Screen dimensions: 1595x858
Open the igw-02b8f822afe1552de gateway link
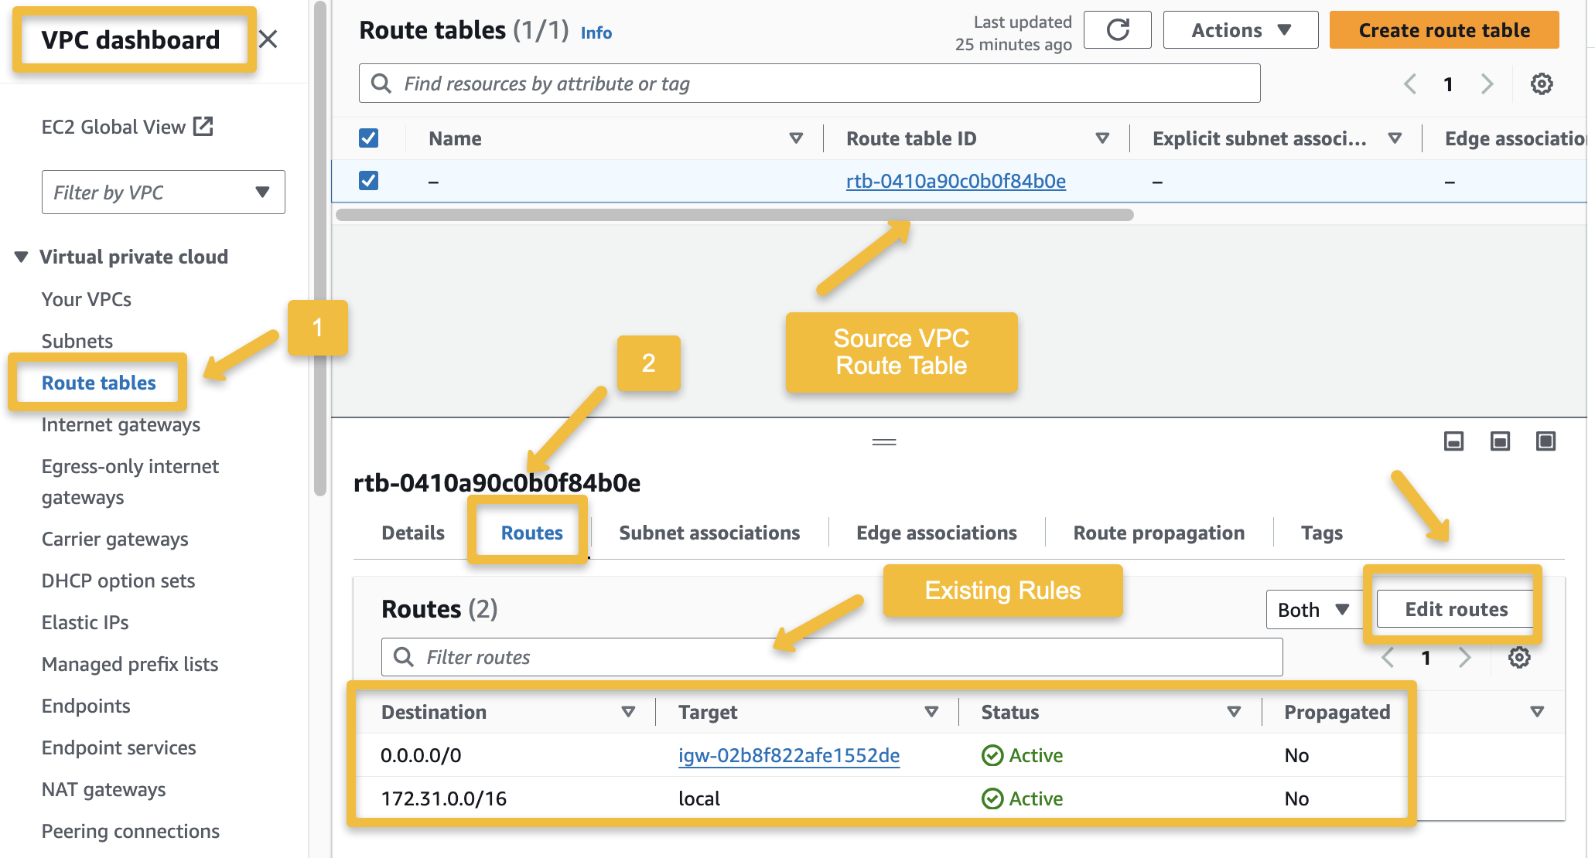788,755
